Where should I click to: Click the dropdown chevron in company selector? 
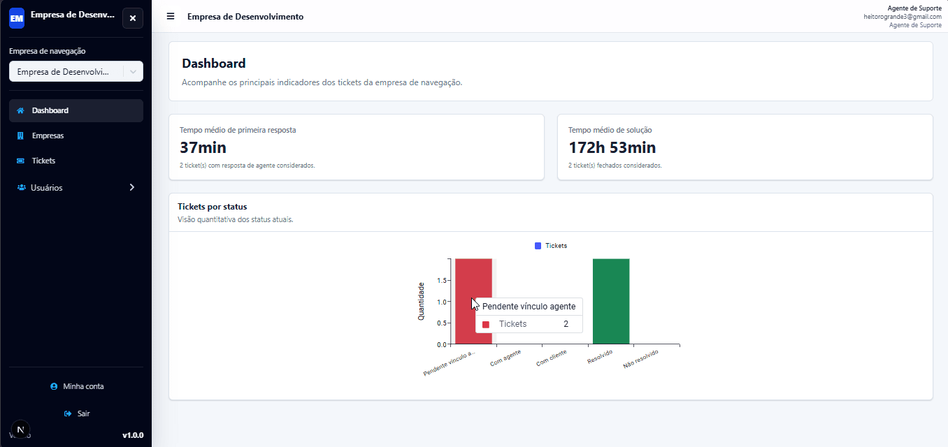pyautogui.click(x=133, y=71)
